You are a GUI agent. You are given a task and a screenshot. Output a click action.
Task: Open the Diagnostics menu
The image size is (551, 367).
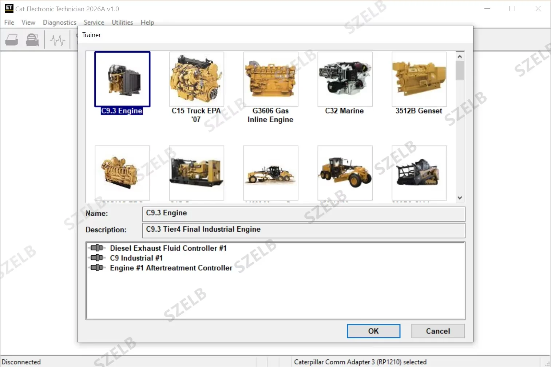pos(60,23)
